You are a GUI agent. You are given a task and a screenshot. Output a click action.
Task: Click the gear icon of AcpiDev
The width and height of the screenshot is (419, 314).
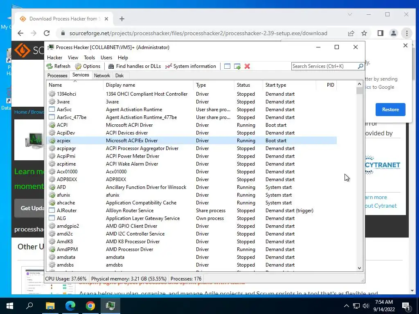pos(52,133)
